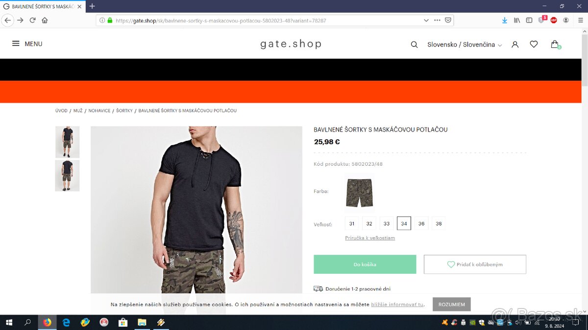Open the Firefox downloads arrow
The image size is (588, 330).
point(505,20)
